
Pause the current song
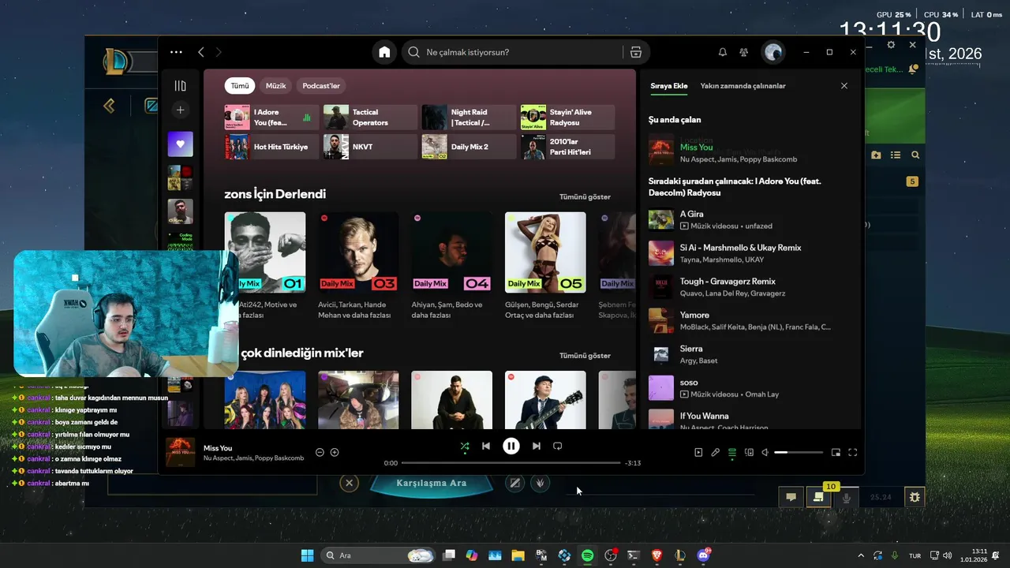pos(511,446)
